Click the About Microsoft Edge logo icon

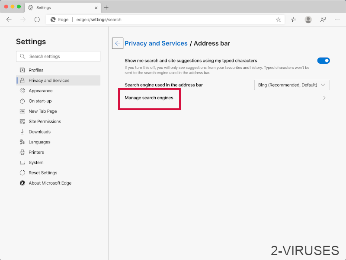click(x=22, y=183)
